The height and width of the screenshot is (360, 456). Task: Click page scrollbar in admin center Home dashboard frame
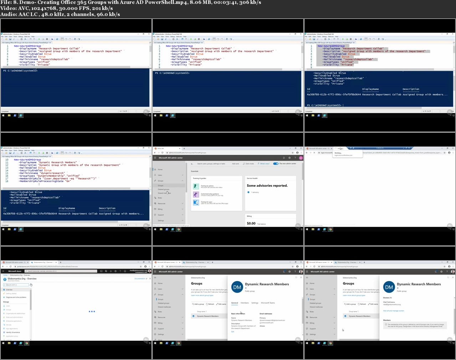pos(302,171)
